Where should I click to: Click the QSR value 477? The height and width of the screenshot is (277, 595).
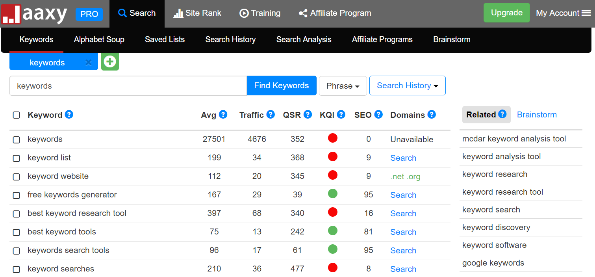point(297,269)
